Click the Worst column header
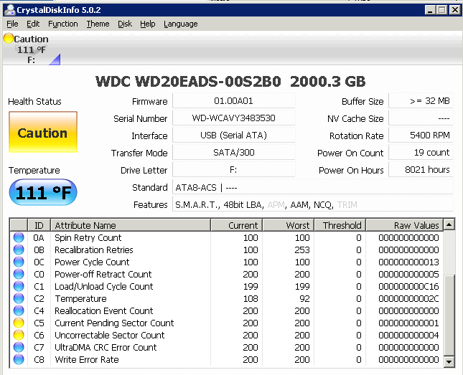The image size is (463, 375). coord(289,225)
